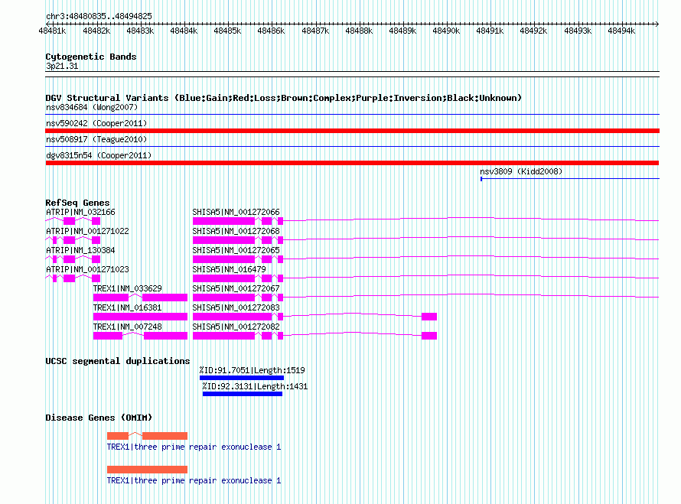
Task: Click the Disease Genes (OMIM) track title
Action: coord(99,418)
